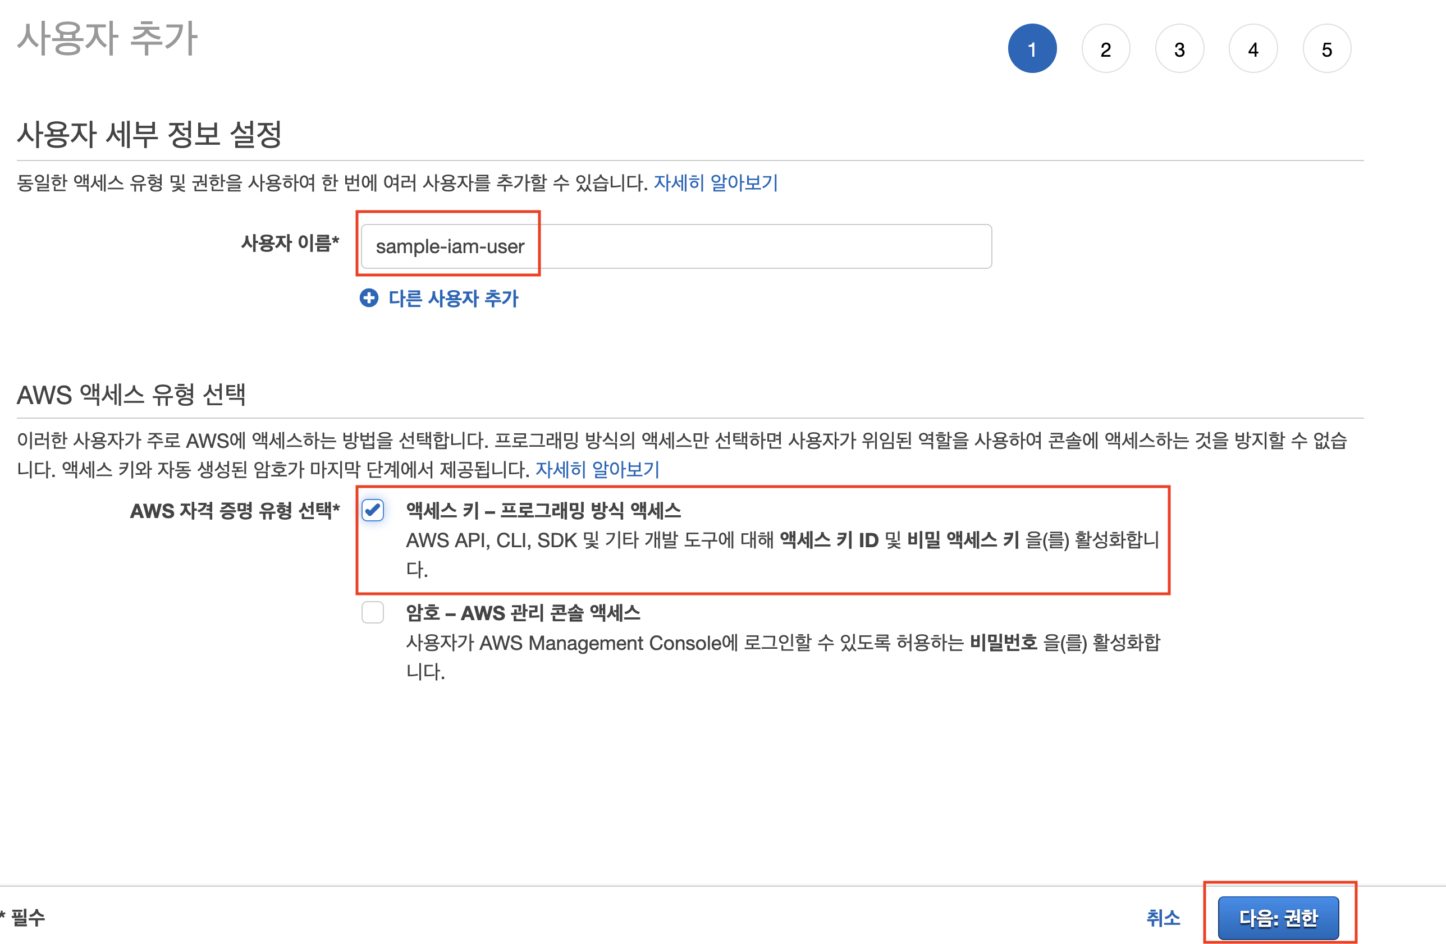Click the '다음: 권한' button
This screenshot has width=1446, height=944.
[x=1278, y=917]
